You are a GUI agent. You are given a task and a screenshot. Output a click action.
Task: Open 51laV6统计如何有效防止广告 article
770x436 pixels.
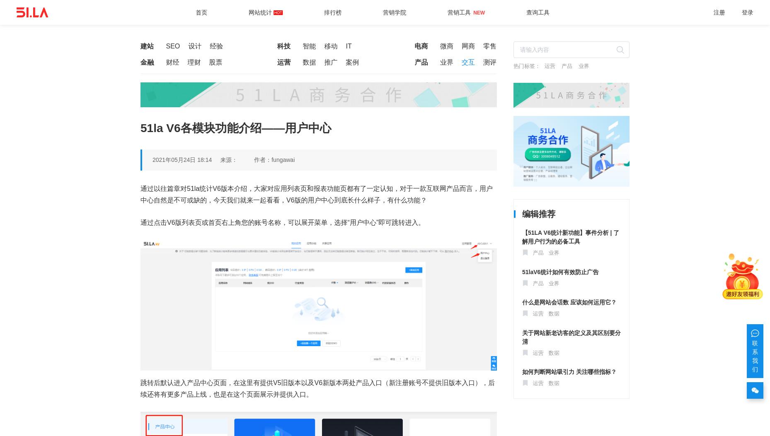pos(560,272)
